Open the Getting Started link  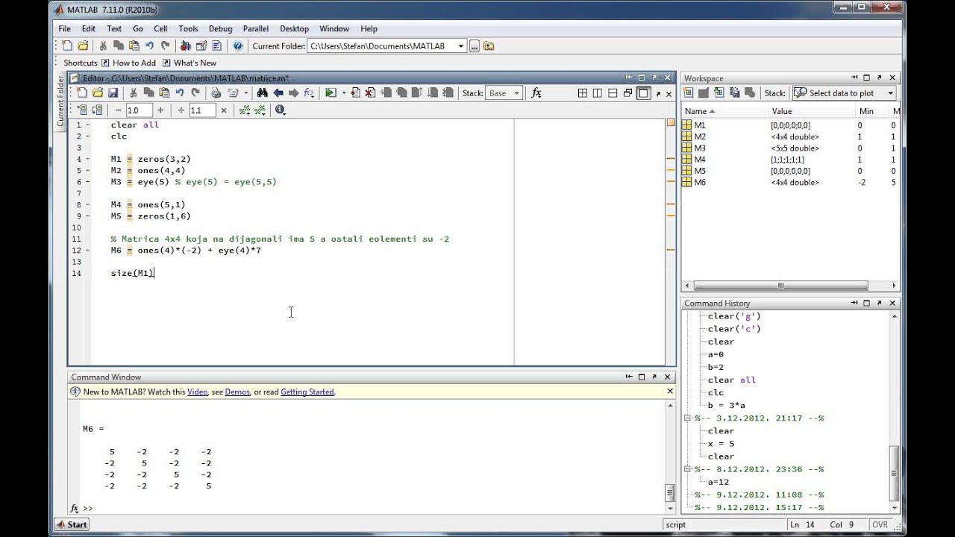pyautogui.click(x=307, y=392)
